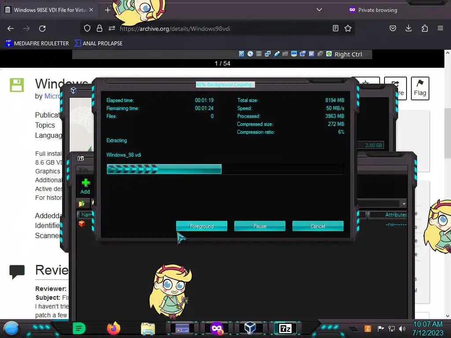Flag this archive.org item
The width and height of the screenshot is (451, 338).
[420, 88]
